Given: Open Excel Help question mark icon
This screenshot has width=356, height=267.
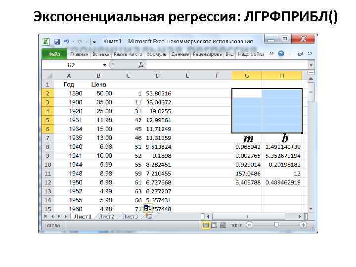Looking at the screenshot, I should pyautogui.click(x=281, y=54).
